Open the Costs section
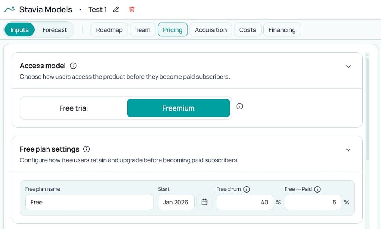381x229 pixels. click(247, 29)
